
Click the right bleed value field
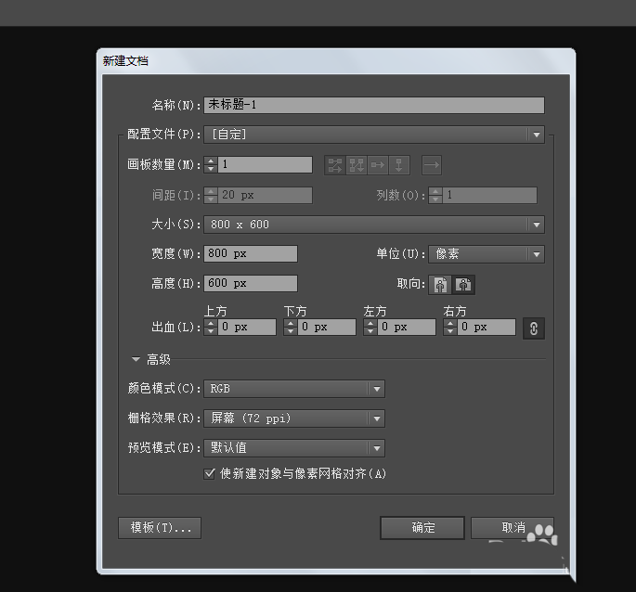tap(487, 328)
